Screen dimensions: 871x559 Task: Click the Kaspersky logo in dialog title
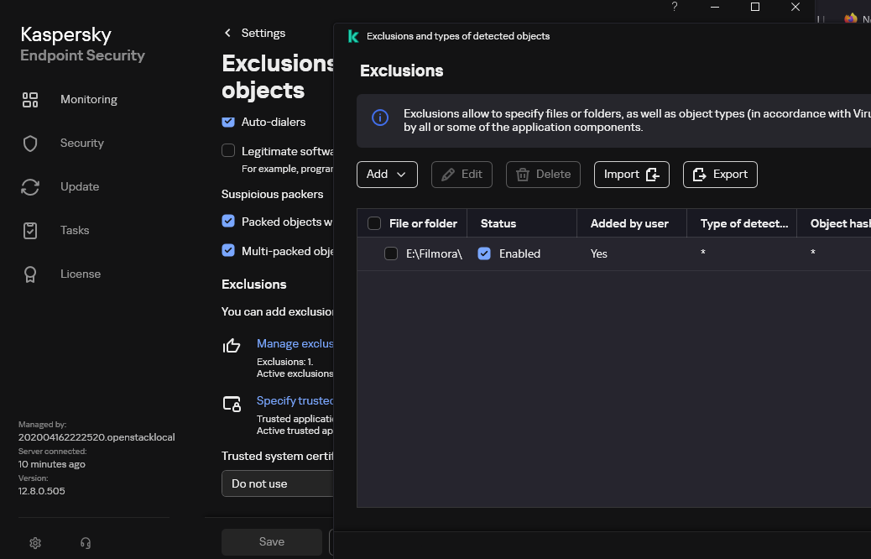pos(353,36)
